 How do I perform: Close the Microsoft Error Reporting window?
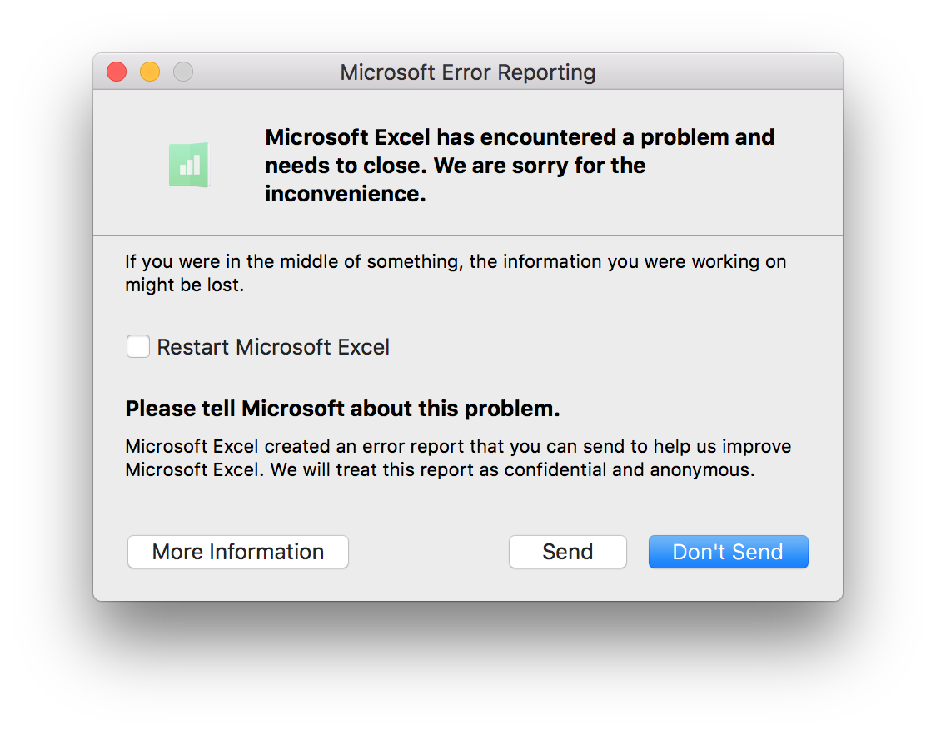pos(117,72)
